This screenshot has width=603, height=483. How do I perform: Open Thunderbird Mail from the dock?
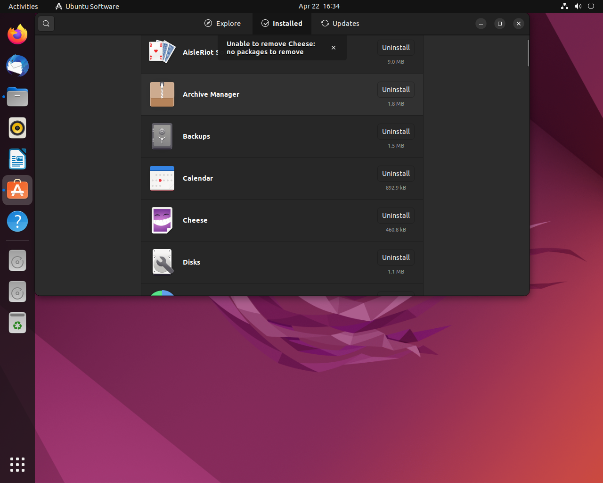click(17, 66)
